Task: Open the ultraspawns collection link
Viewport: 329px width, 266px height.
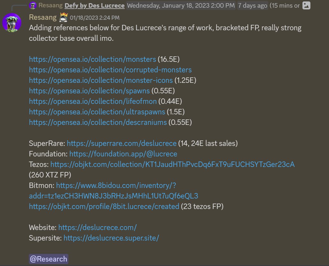Action: 97,112
